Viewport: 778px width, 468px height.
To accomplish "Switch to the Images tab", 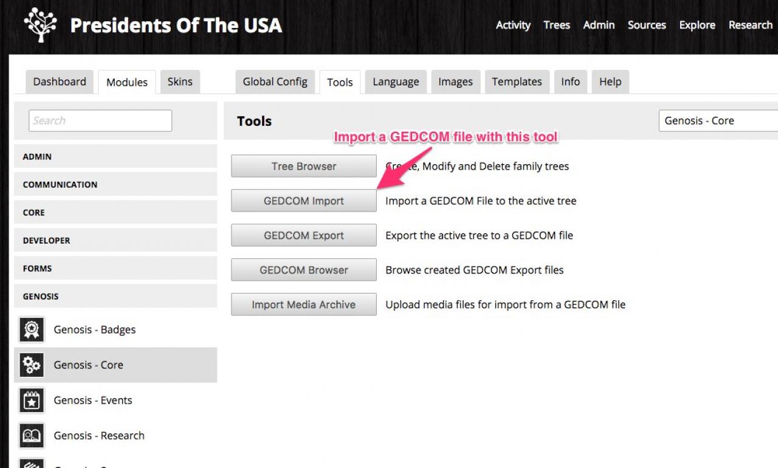I will point(456,82).
